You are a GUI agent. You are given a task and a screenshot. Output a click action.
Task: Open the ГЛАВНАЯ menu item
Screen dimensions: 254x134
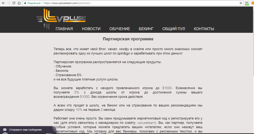(64, 29)
